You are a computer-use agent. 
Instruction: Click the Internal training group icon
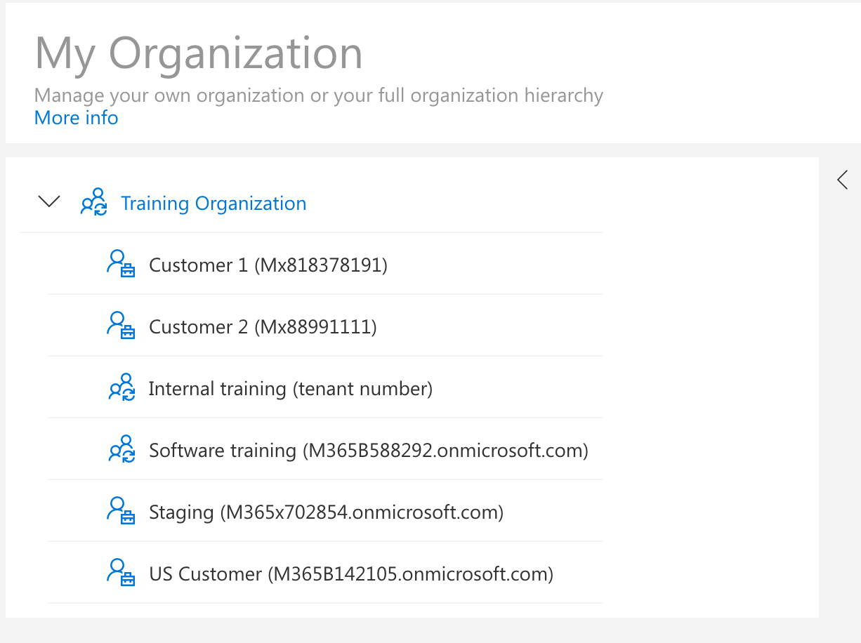(121, 387)
